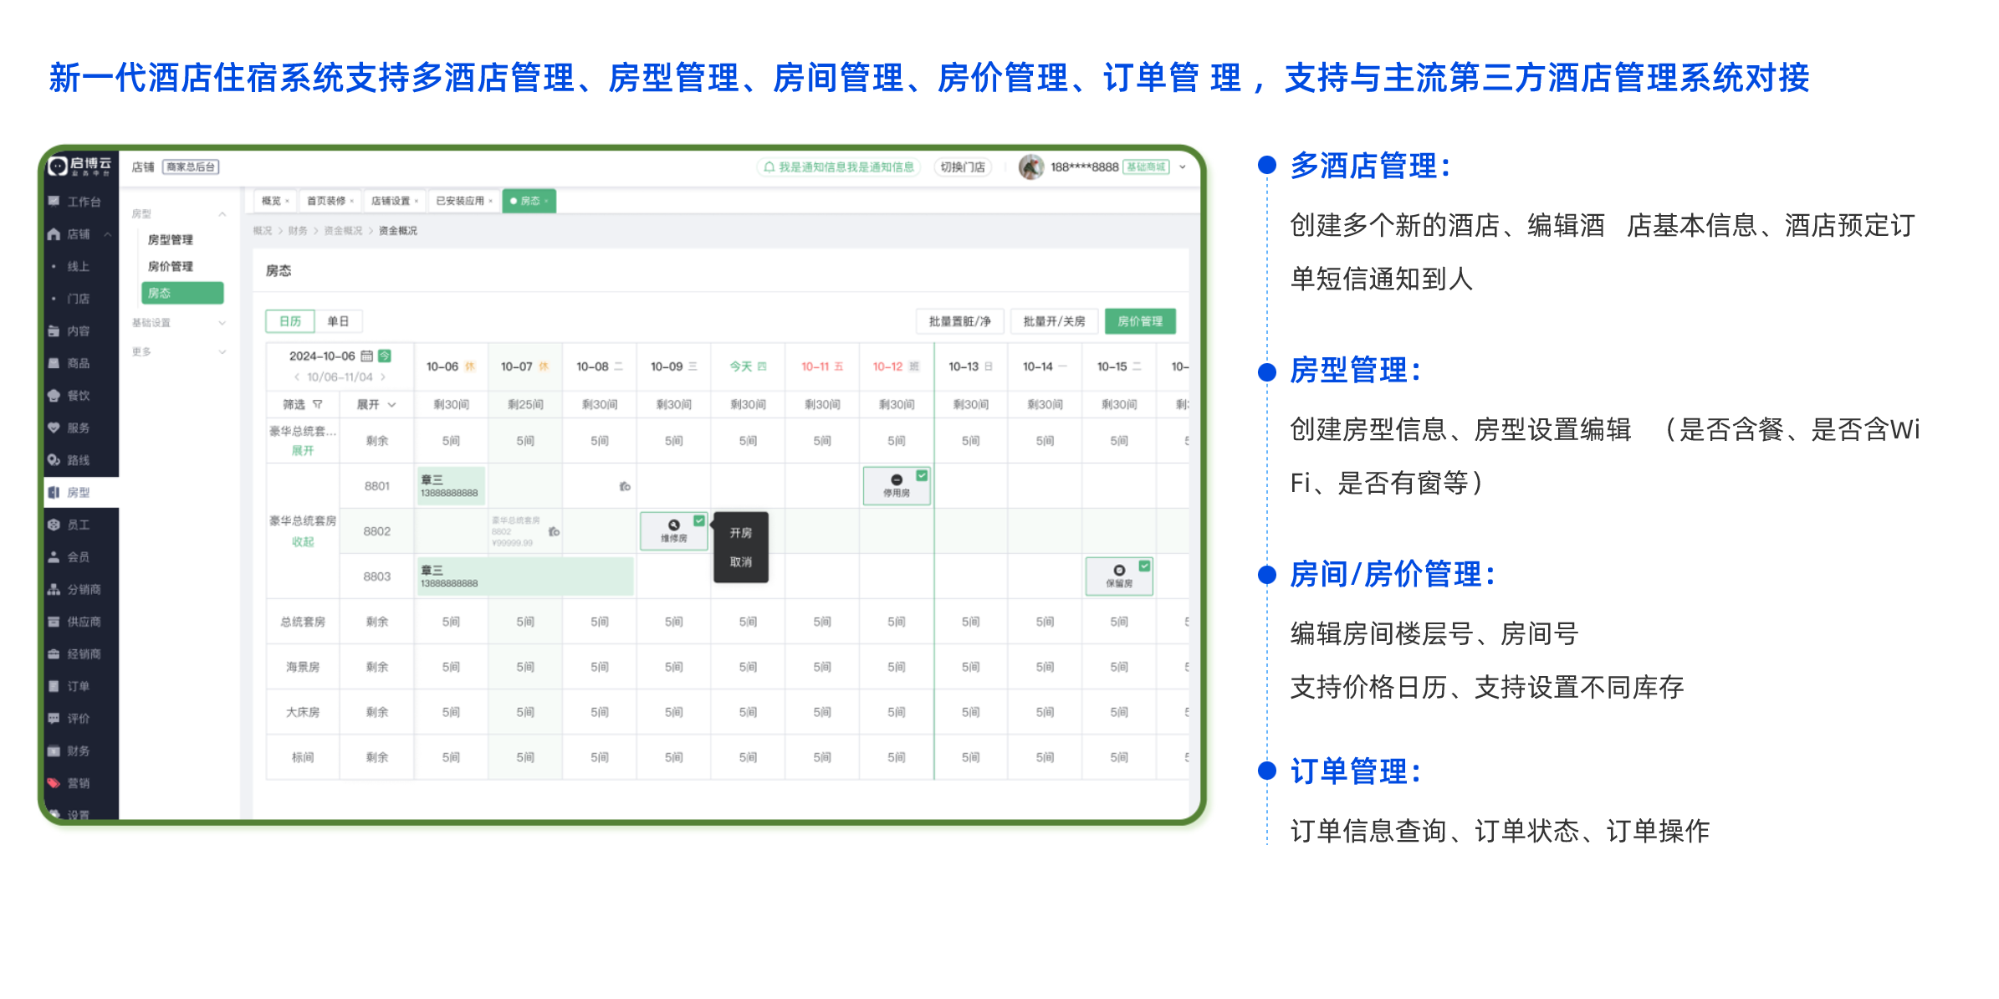Click the green 今 (today) icon

(x=385, y=356)
